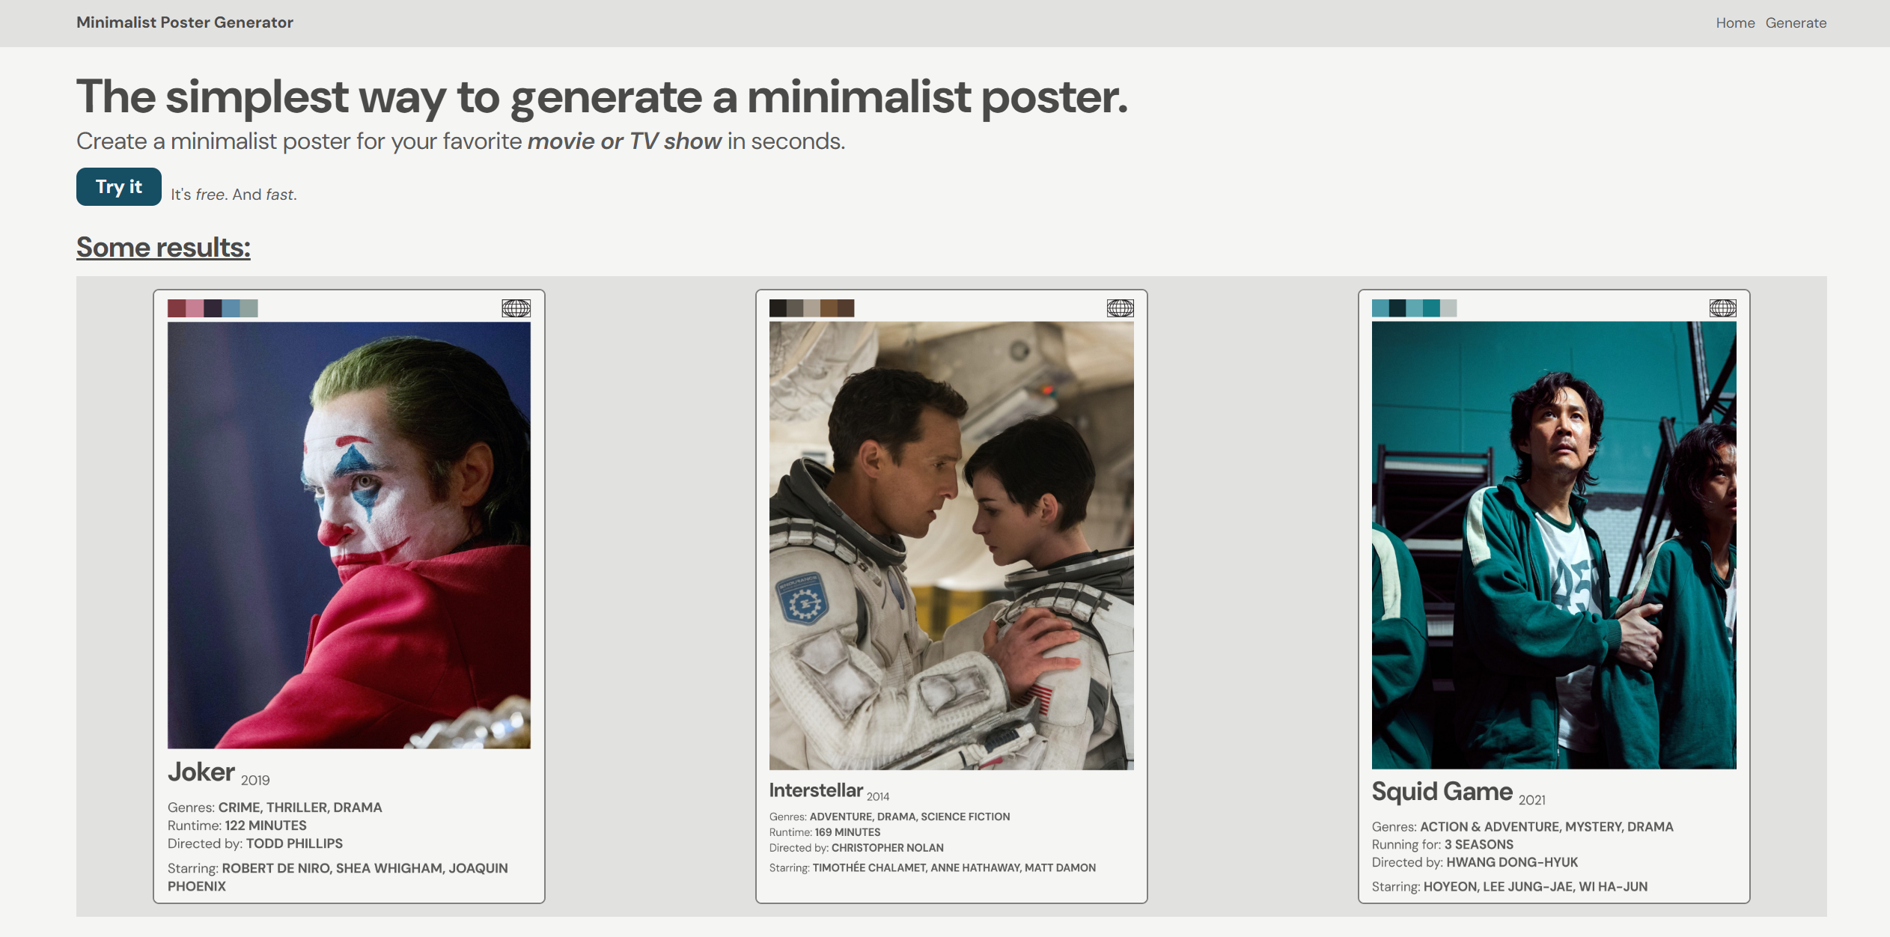Click the year 2014 next to Interstellar

pos(878,796)
